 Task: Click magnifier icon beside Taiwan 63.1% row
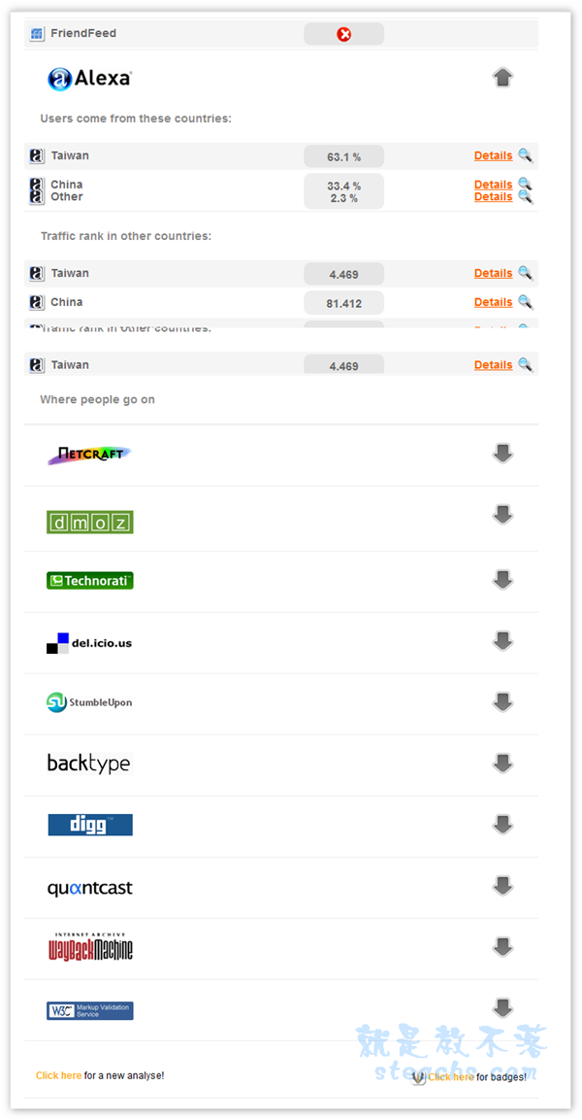[x=525, y=154]
